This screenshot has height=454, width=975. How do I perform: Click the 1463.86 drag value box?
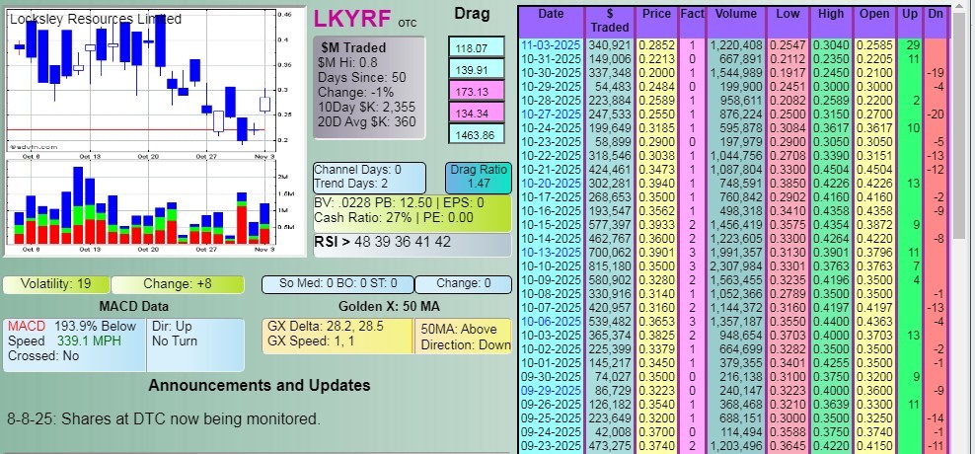474,134
